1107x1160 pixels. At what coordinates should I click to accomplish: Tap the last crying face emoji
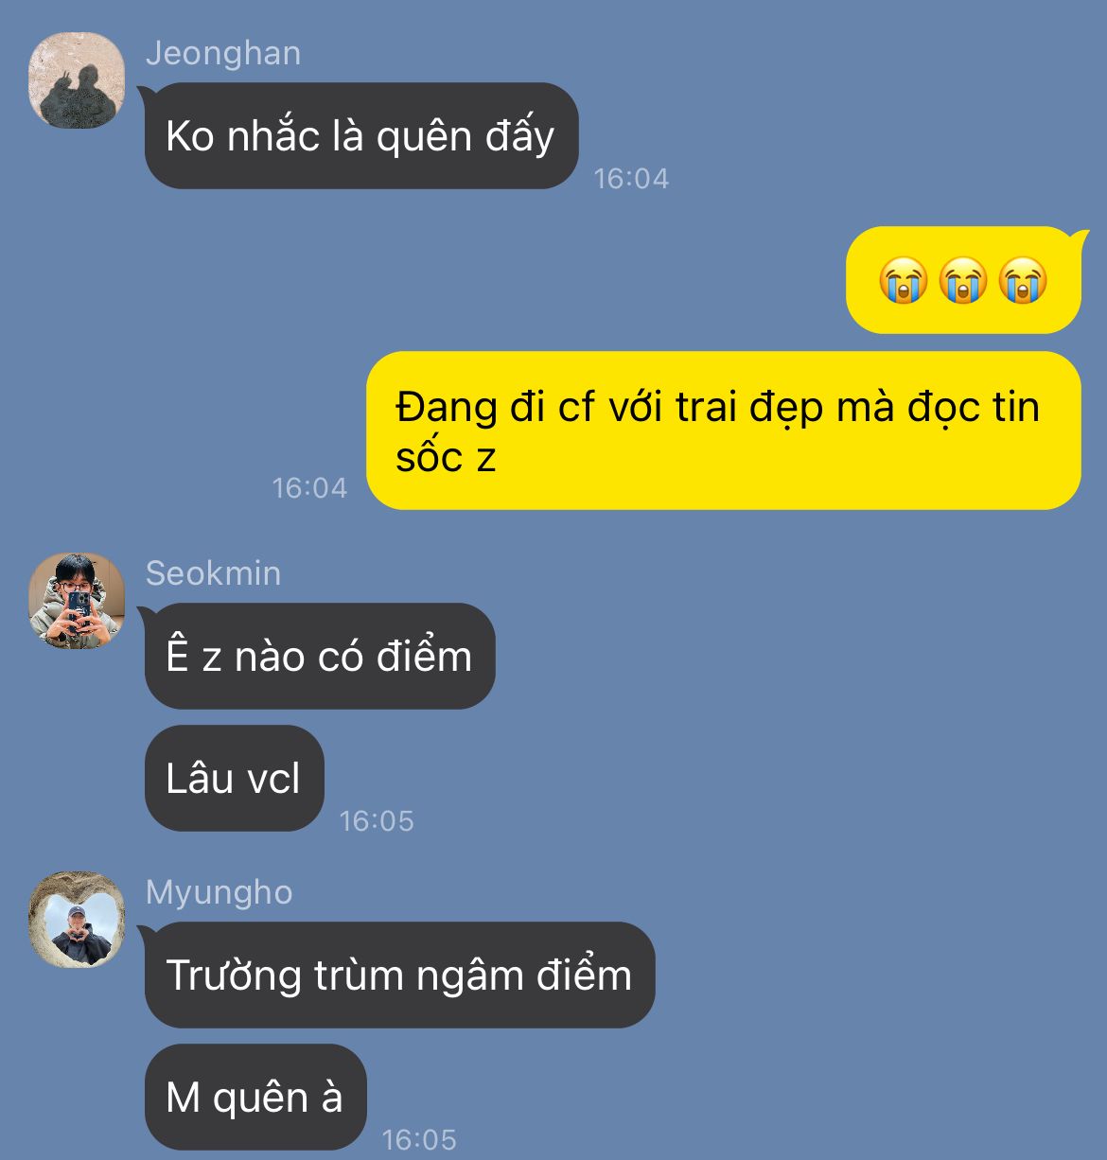tap(1024, 281)
